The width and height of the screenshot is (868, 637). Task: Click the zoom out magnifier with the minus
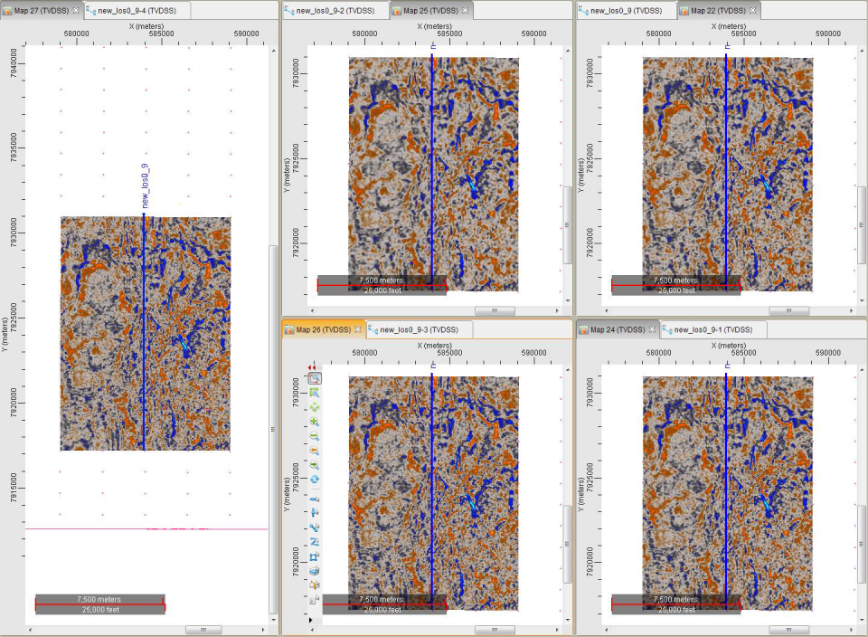(315, 436)
